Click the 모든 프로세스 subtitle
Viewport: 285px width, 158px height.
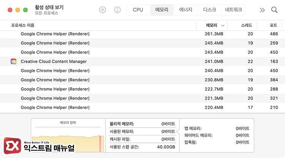click(46, 13)
